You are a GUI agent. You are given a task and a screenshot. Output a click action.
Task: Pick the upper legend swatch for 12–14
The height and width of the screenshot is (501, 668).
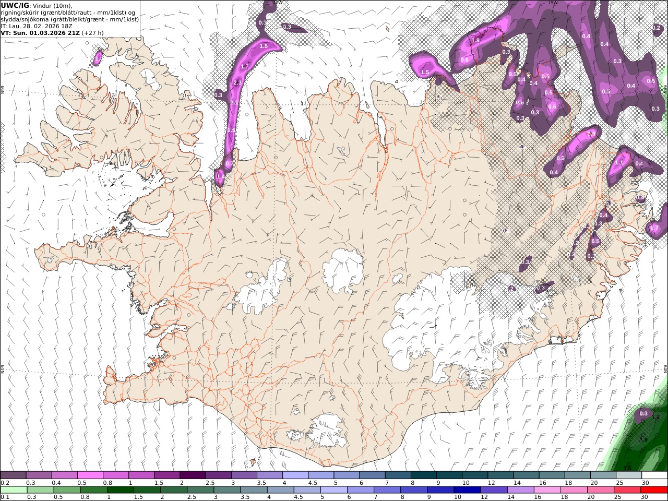pyautogui.click(x=500, y=475)
